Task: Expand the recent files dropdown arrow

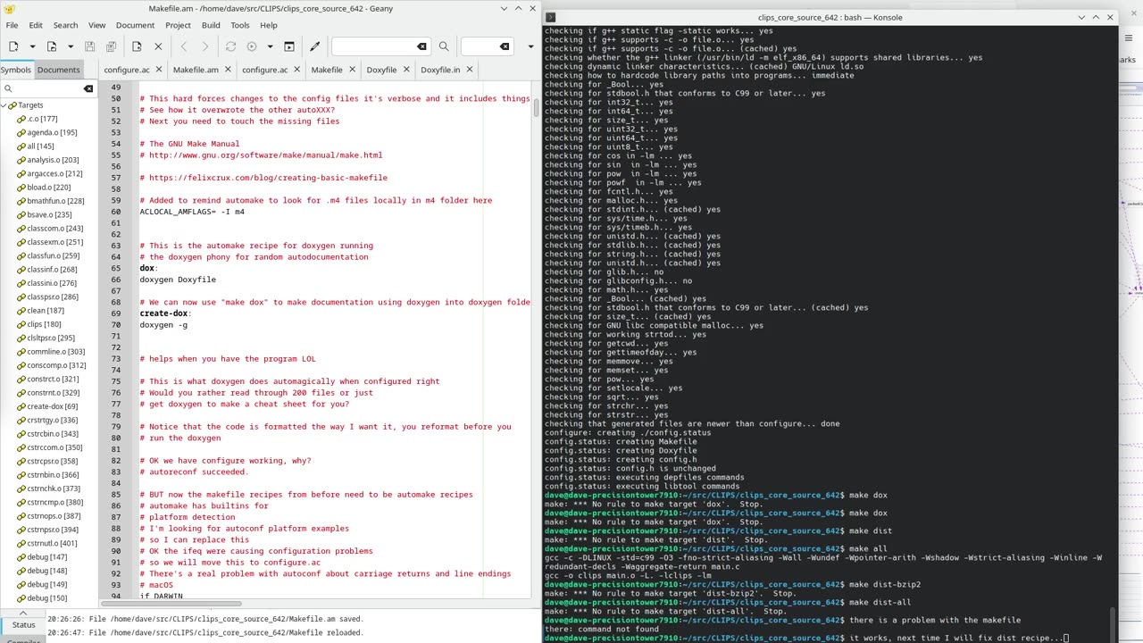Action: click(71, 46)
